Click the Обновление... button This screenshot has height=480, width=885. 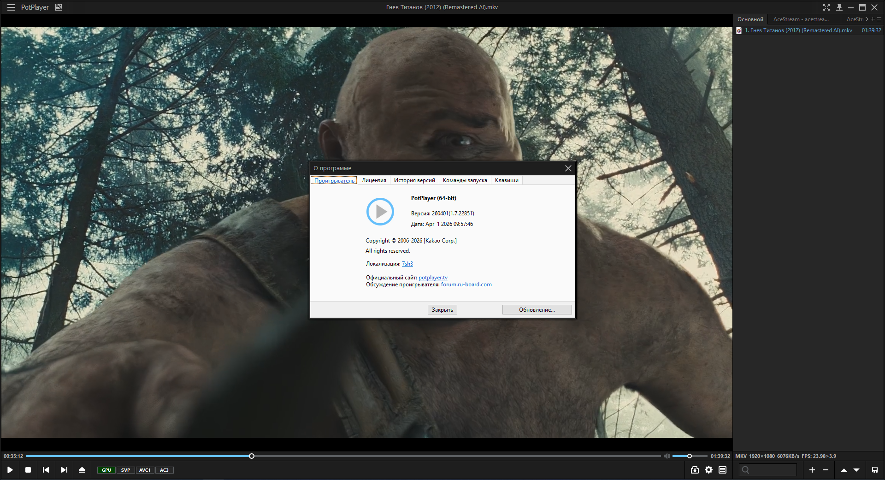537,310
